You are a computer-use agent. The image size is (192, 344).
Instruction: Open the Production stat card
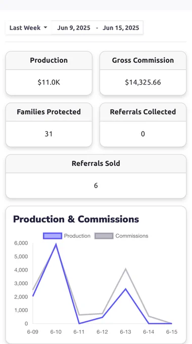(x=49, y=73)
